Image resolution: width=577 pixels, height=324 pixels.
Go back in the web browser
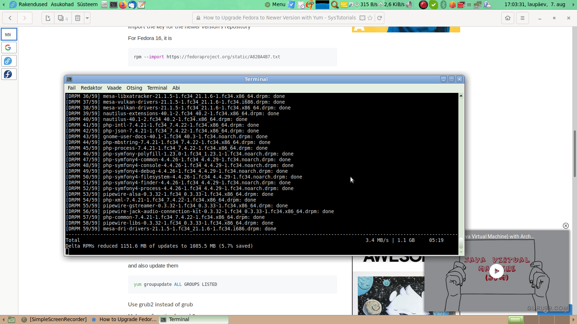tap(10, 18)
